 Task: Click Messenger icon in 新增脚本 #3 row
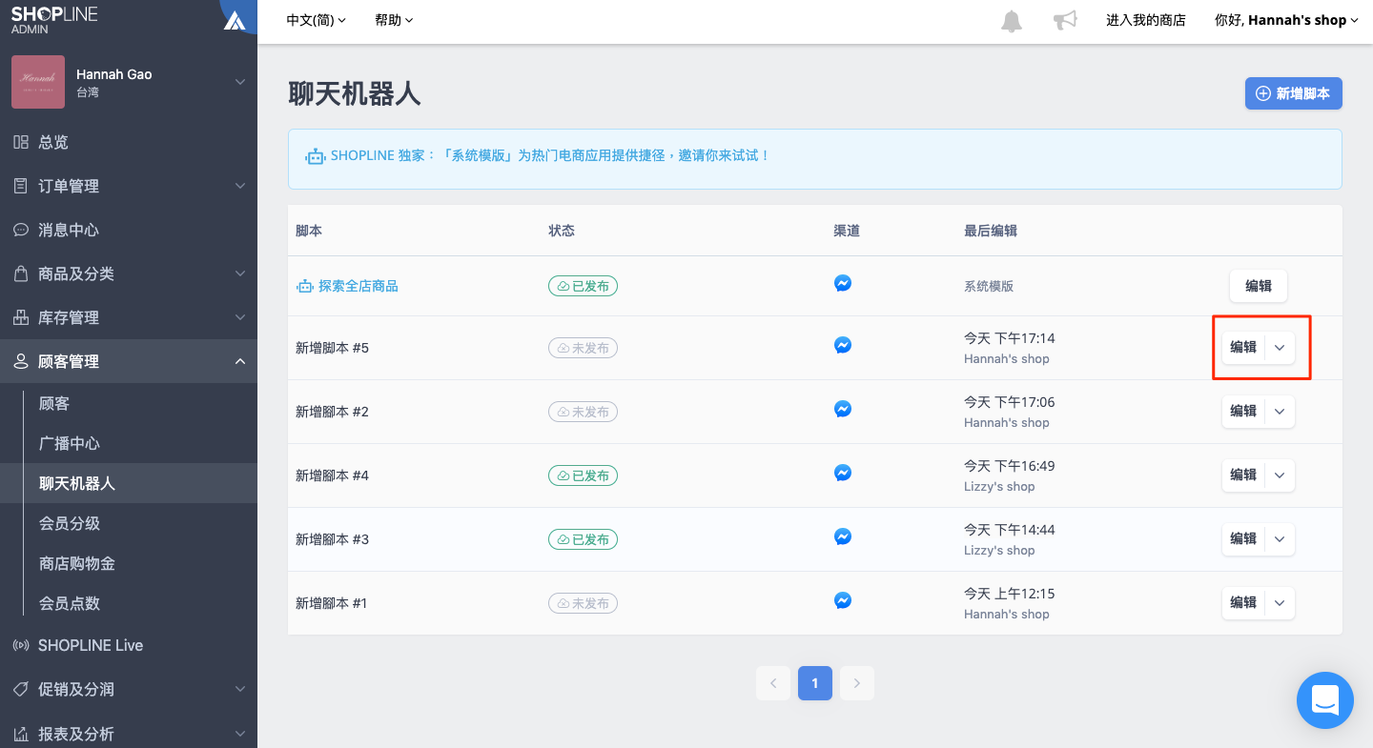coord(843,536)
